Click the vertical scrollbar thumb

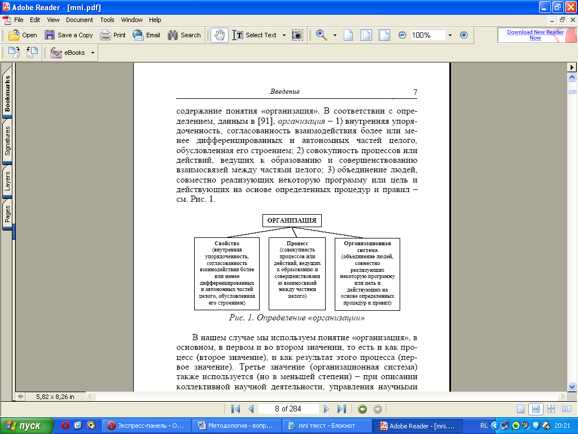click(572, 91)
